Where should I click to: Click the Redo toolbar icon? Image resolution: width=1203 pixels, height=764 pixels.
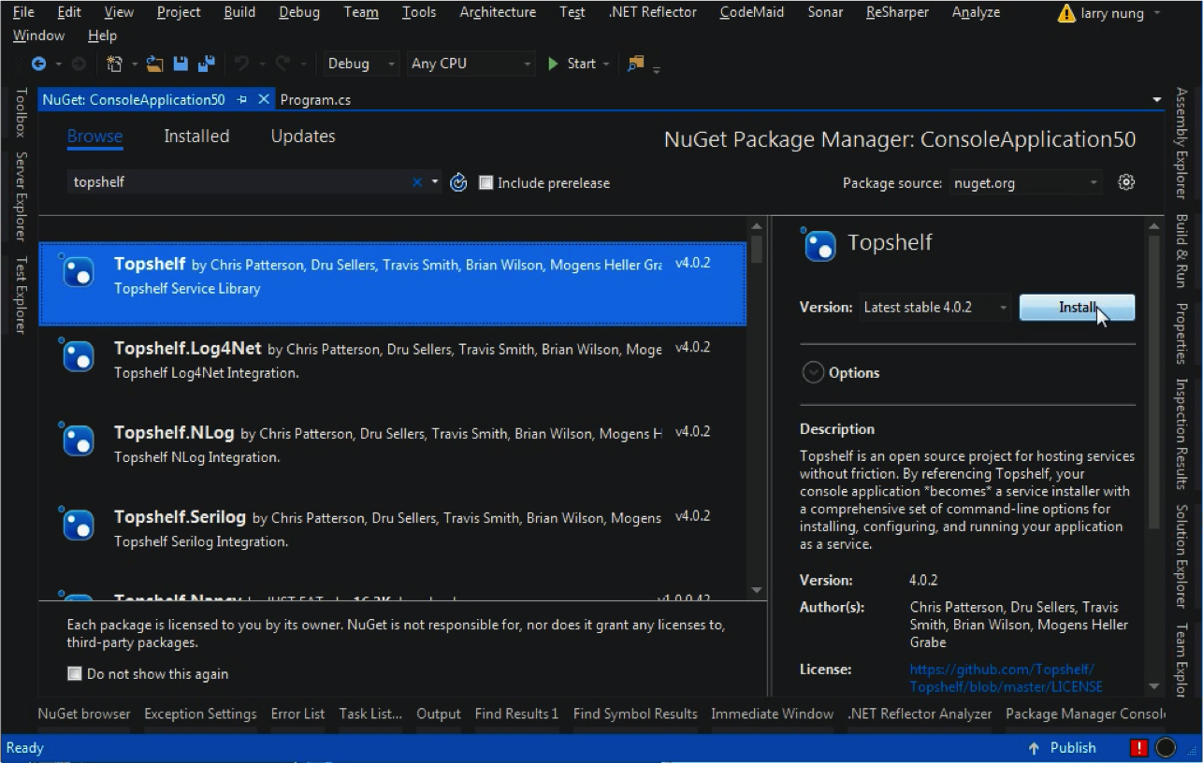tap(282, 64)
